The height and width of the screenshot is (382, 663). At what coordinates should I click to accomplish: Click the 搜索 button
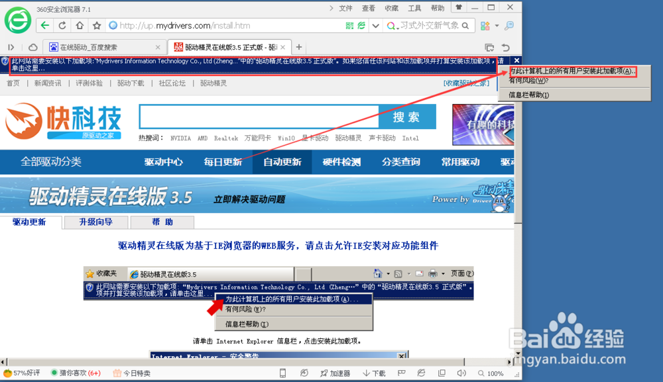point(407,117)
